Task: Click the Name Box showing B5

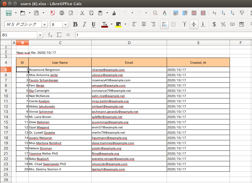Action: pos(19,35)
